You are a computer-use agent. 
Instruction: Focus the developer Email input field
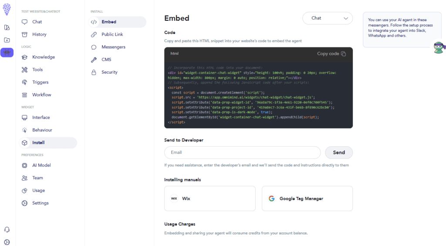pyautogui.click(x=242, y=152)
